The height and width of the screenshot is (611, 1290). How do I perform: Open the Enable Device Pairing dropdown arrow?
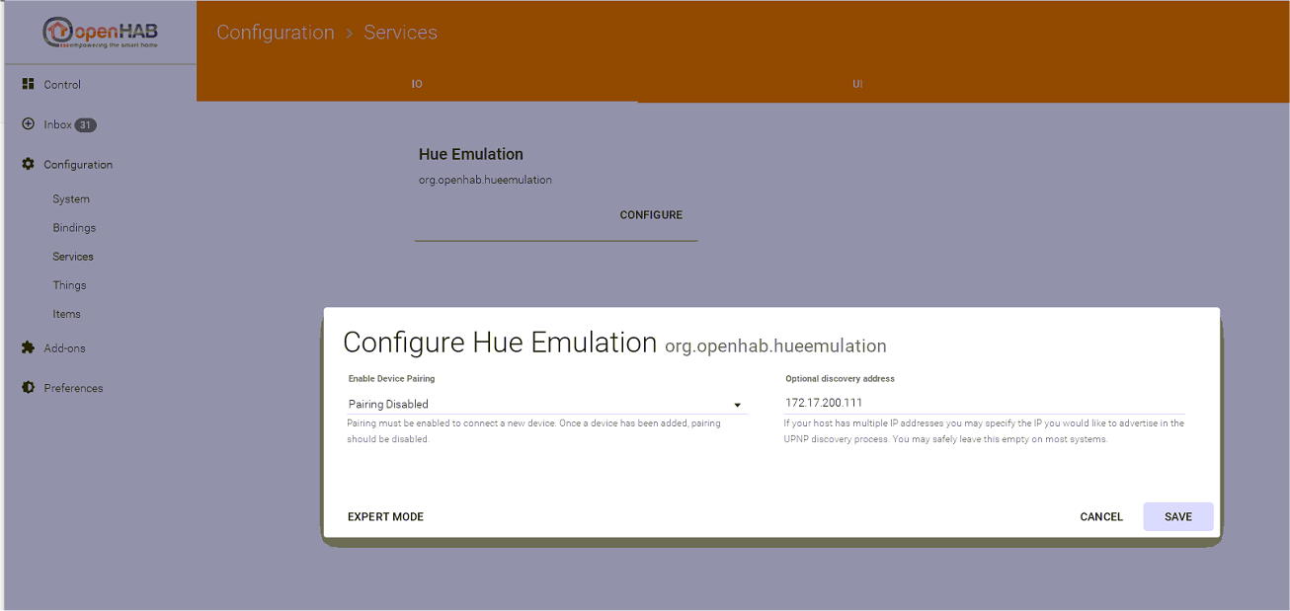[737, 405]
